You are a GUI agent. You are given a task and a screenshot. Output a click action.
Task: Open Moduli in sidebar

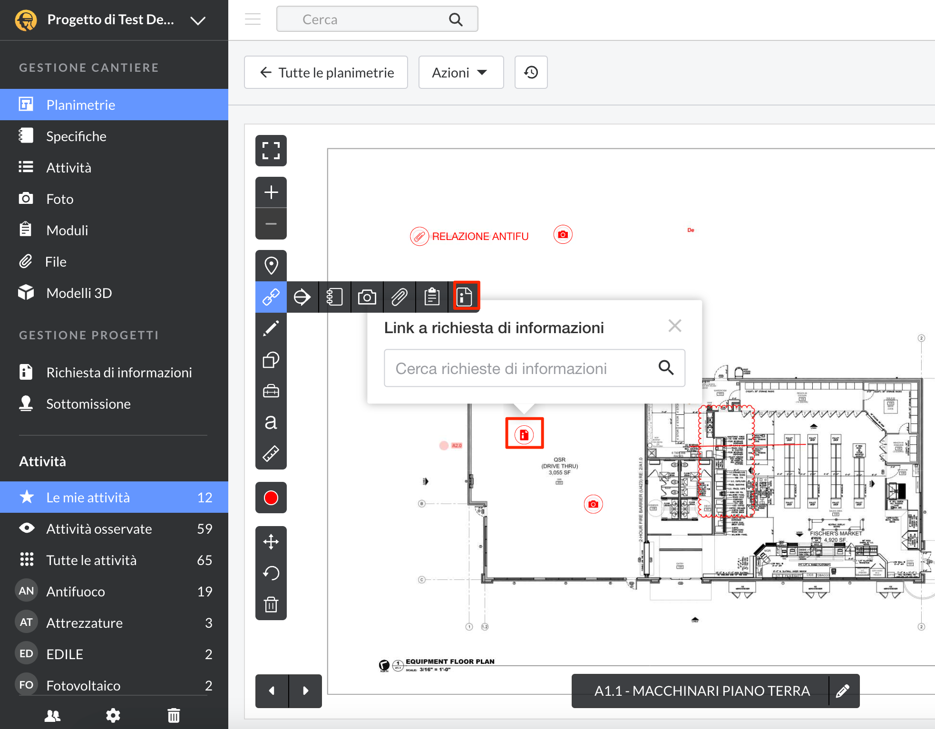pos(114,230)
